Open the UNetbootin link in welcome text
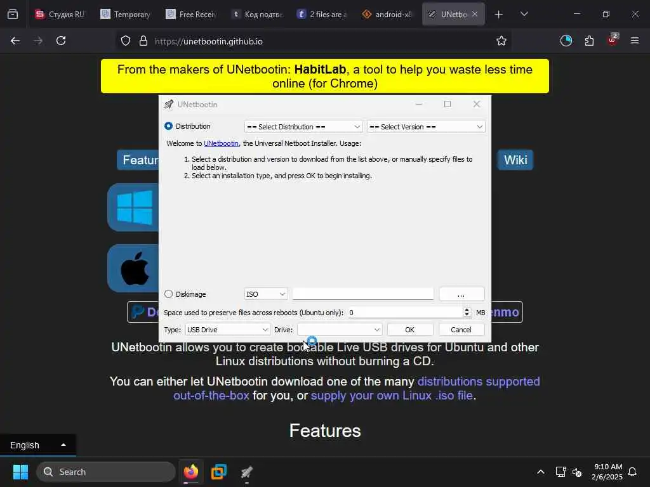This screenshot has height=487, width=650. click(221, 143)
